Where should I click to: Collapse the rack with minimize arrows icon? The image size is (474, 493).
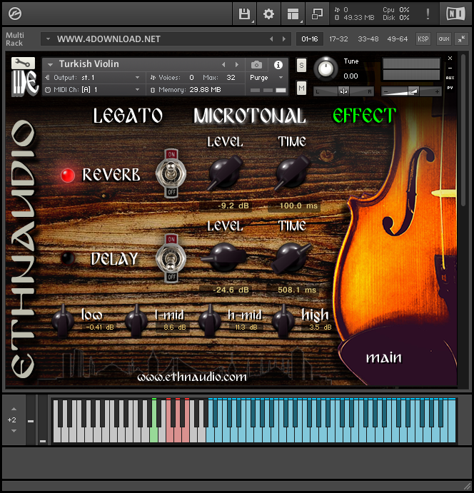461,39
